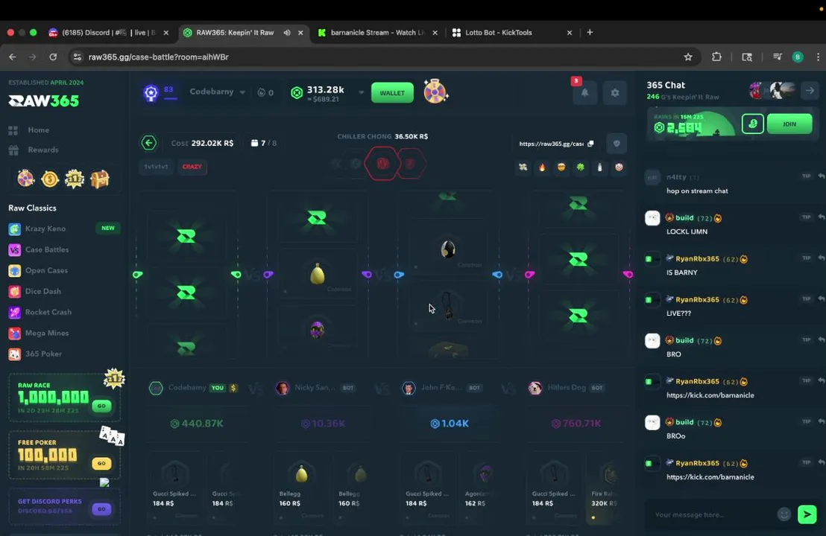This screenshot has height=536, width=826.
Task: Open the settings gear
Action: point(615,93)
